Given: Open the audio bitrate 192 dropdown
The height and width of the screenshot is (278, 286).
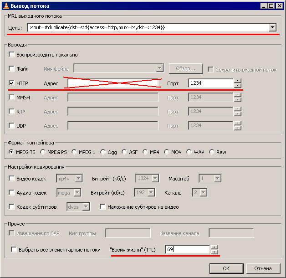Looking at the screenshot, I should (151, 193).
